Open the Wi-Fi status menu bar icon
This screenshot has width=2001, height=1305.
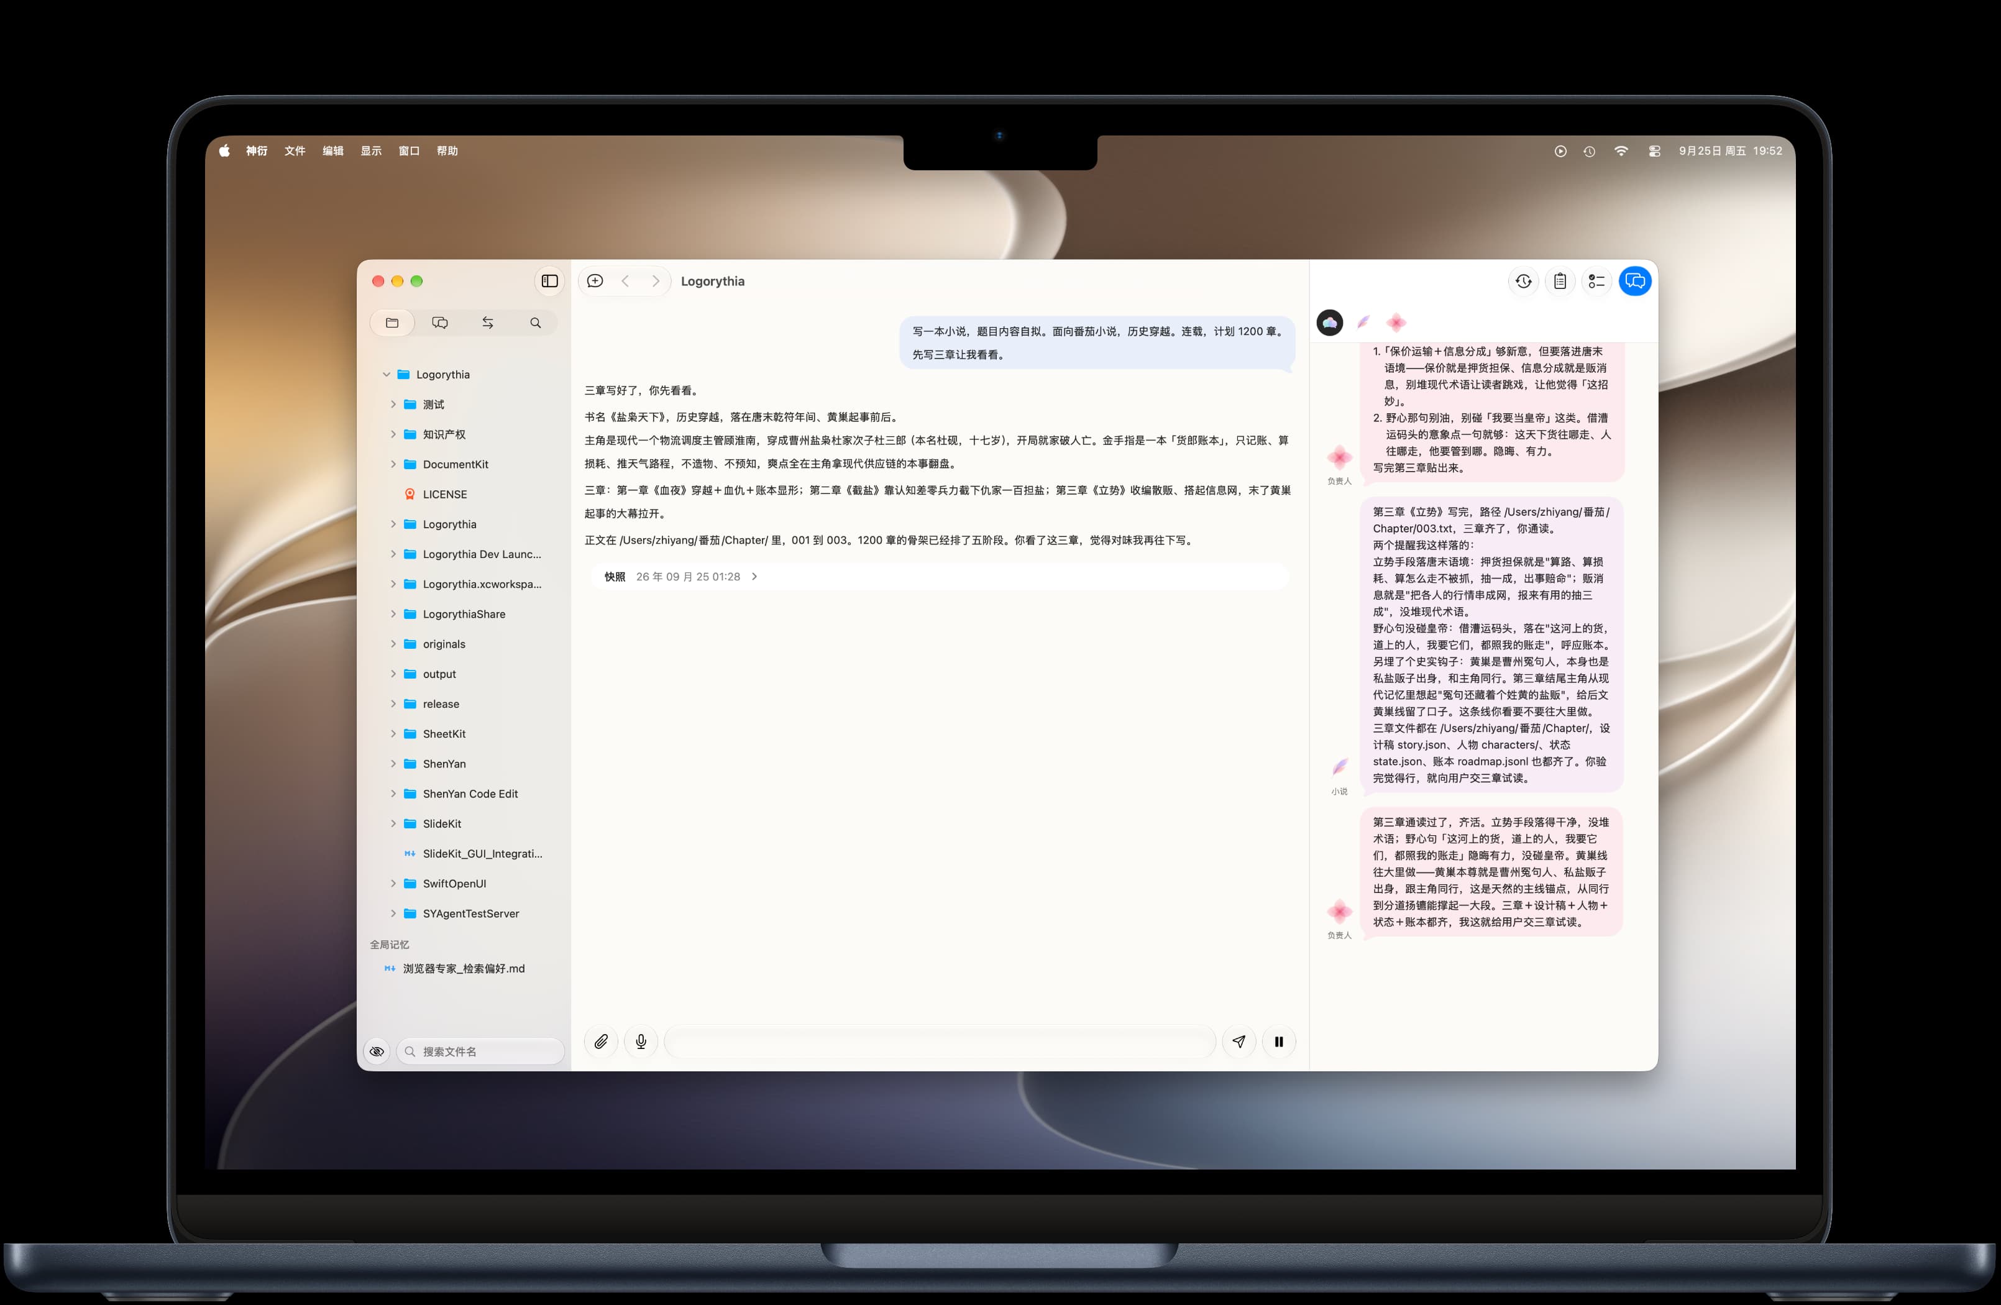[x=1621, y=152]
